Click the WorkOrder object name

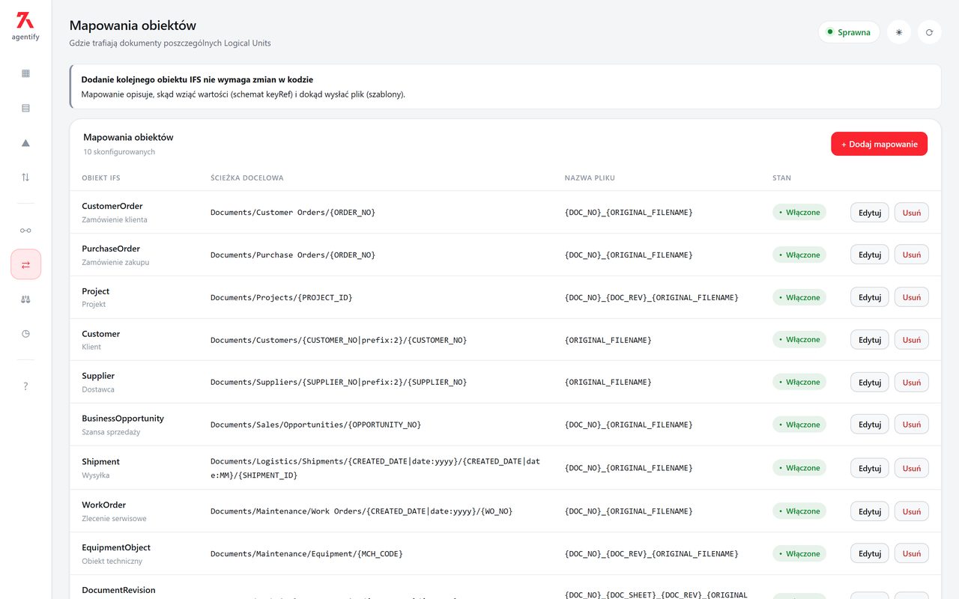(x=104, y=505)
